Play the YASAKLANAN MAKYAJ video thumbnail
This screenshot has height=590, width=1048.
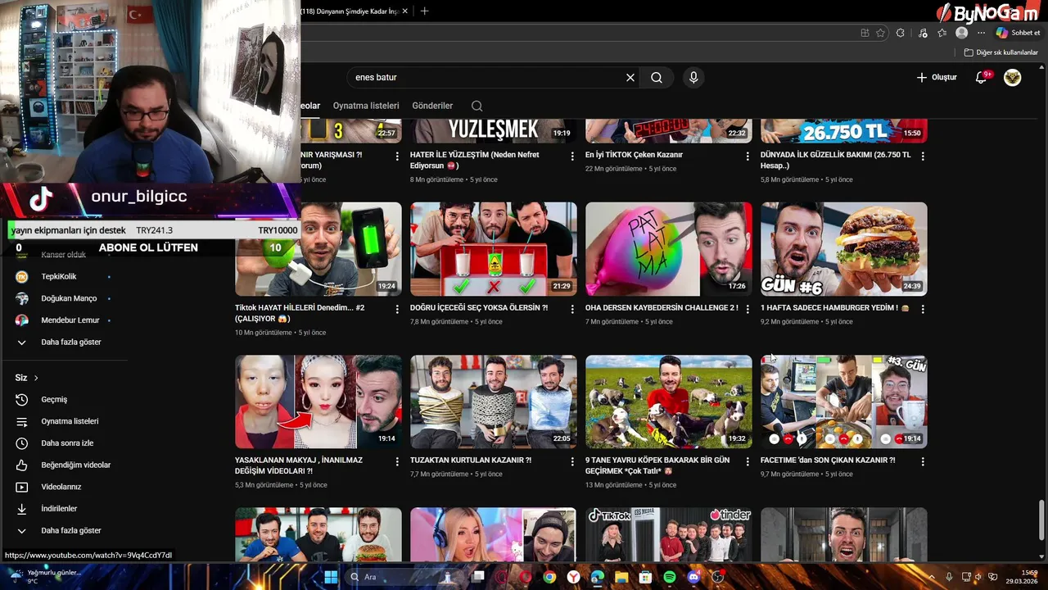click(x=318, y=402)
